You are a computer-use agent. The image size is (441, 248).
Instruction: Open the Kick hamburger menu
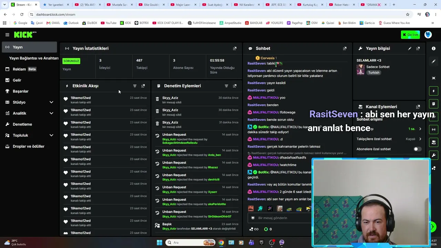(x=7, y=35)
